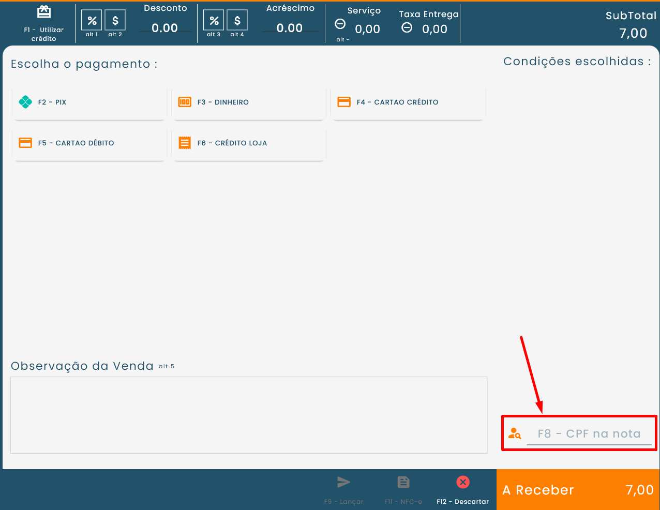Click the Serviço 0,00 value

368,29
